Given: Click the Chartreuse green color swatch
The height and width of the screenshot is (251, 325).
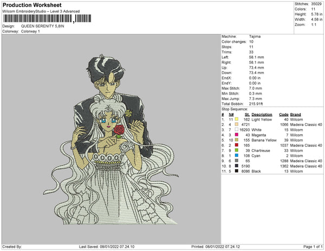Looking at the screenshot, I should (x=237, y=150).
